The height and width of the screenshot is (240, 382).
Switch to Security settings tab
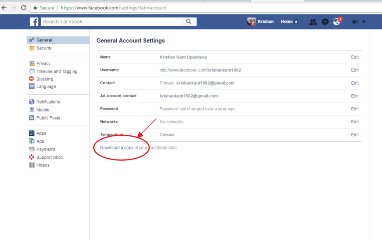(44, 48)
